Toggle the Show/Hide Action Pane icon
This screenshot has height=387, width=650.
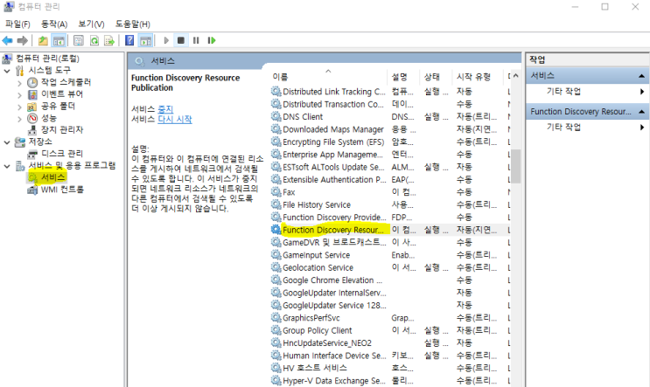coord(145,40)
